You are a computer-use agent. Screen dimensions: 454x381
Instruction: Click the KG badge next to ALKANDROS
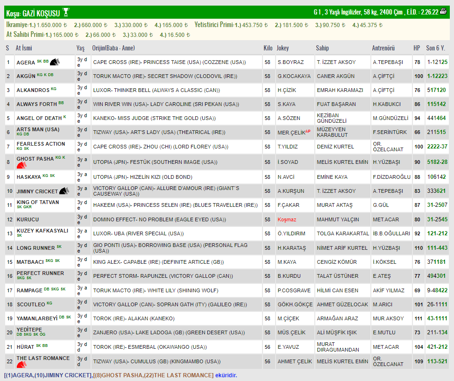(x=54, y=89)
